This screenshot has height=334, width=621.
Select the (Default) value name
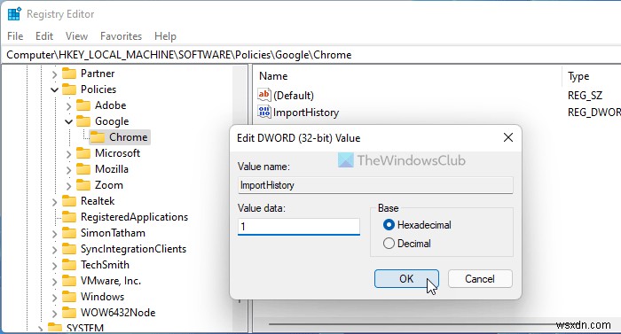[x=294, y=96]
